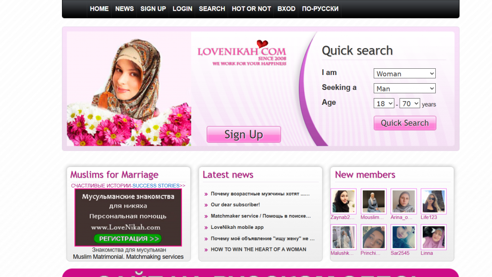Click the Мусульманские знакомства banner image
This screenshot has width=492, height=277.
128,217
